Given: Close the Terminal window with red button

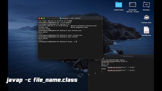Looking at the screenshot, I should point(39,18).
